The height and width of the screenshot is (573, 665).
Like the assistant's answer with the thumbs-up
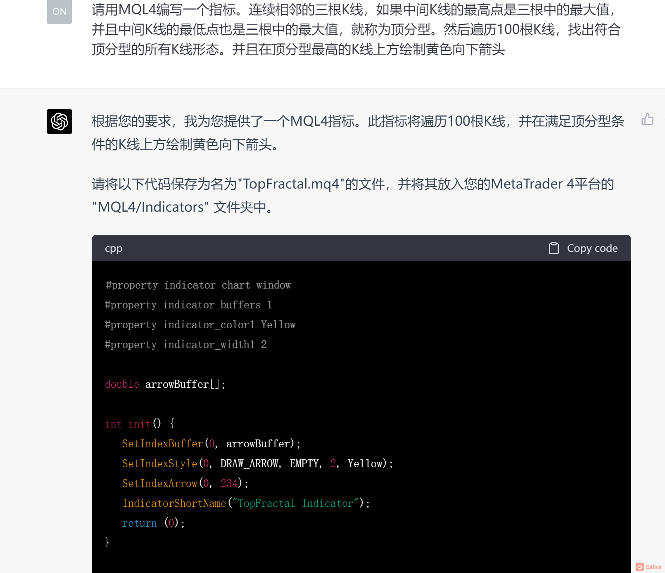(648, 119)
